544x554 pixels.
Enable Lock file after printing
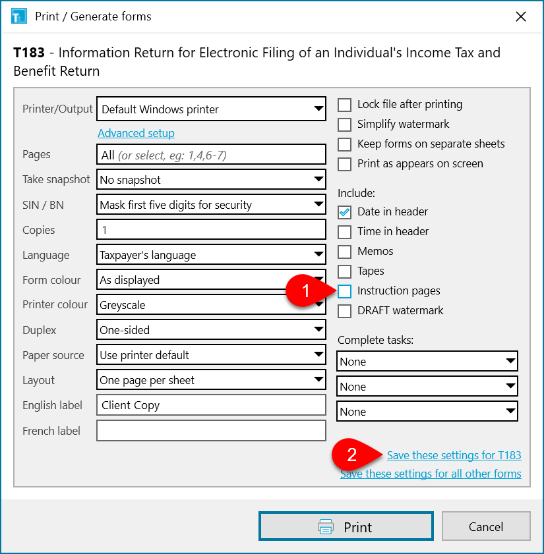tap(344, 105)
